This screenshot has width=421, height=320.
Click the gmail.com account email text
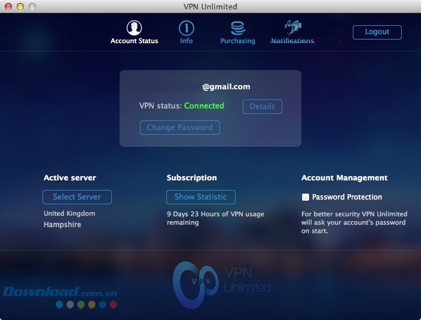point(226,87)
